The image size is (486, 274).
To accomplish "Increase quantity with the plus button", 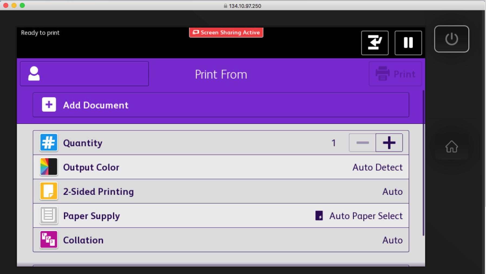I will click(389, 143).
